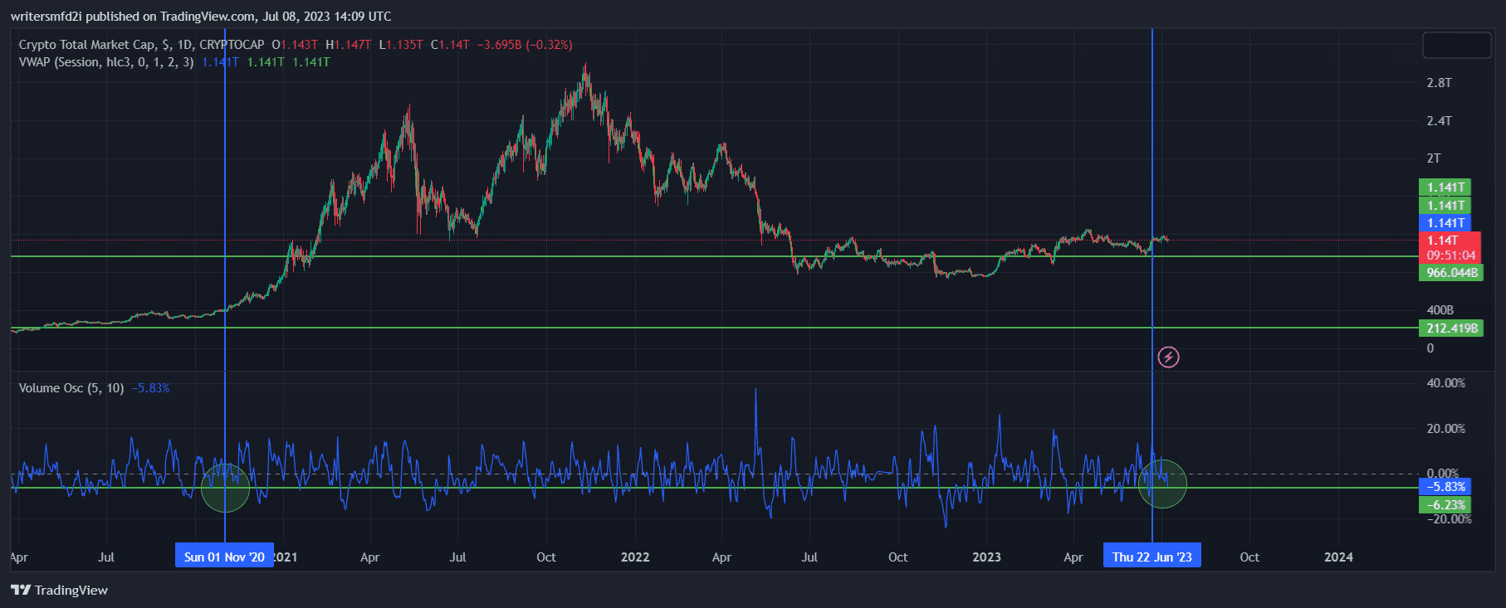Select the Thu 22 Jun '23 date marker
The image size is (1506, 608).
tap(1152, 557)
